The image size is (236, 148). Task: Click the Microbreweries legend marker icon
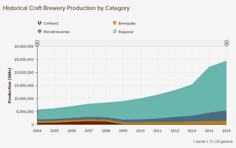pyautogui.click(x=39, y=31)
